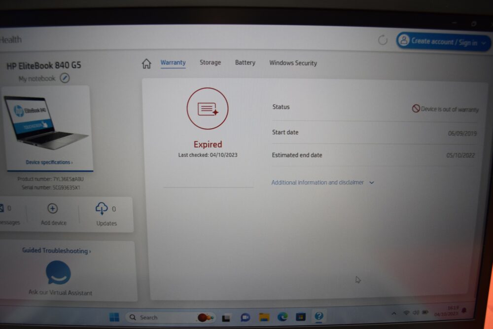Go to the Home icon in tab bar

[x=146, y=64]
